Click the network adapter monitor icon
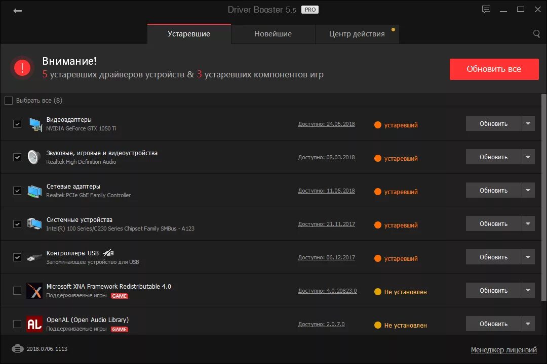This screenshot has width=547, height=364. (34, 191)
